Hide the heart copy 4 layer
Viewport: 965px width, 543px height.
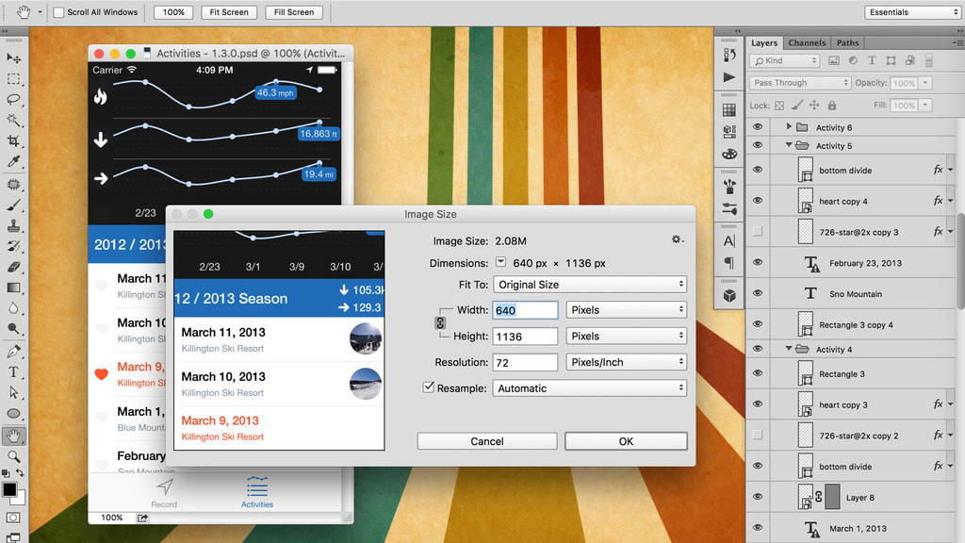tap(758, 201)
